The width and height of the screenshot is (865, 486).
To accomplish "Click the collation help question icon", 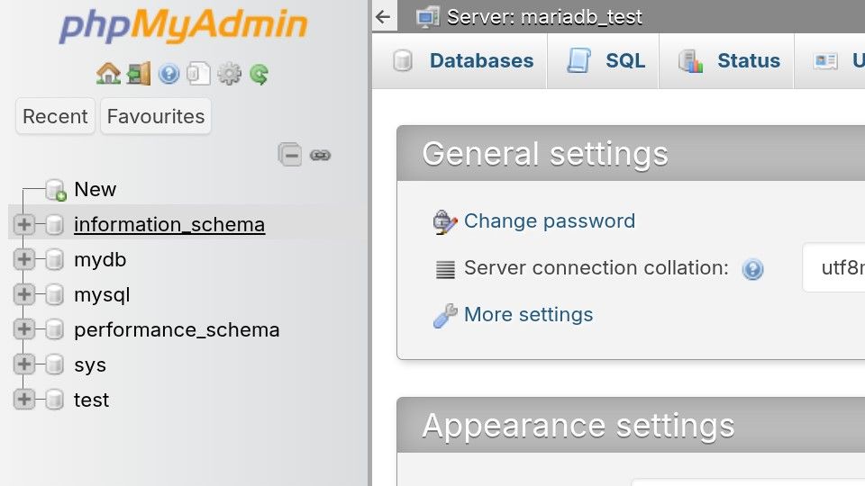I will pyautogui.click(x=752, y=268).
